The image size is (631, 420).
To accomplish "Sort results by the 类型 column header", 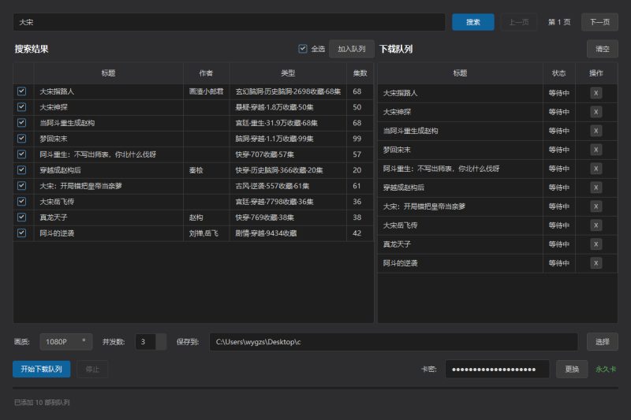I will point(288,73).
